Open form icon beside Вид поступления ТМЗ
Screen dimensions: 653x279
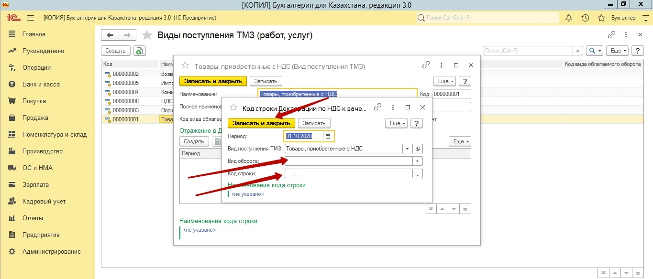click(418, 149)
